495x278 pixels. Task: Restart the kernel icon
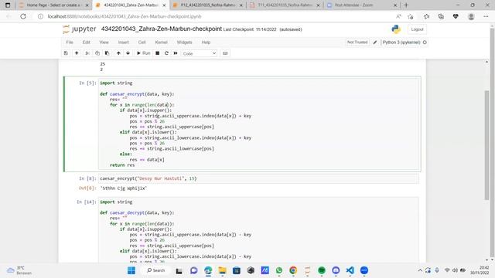pyautogui.click(x=166, y=53)
